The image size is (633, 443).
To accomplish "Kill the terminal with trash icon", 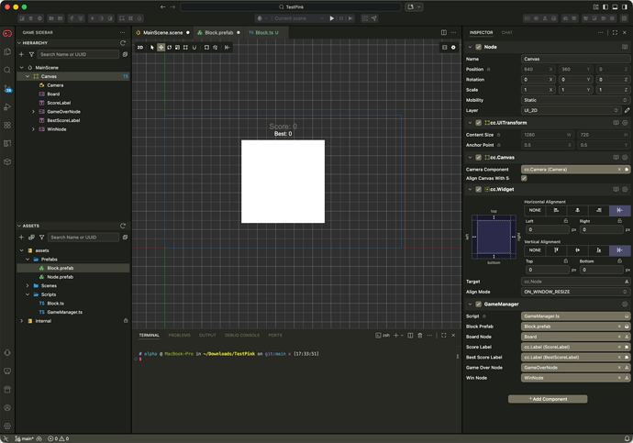I will click(420, 336).
